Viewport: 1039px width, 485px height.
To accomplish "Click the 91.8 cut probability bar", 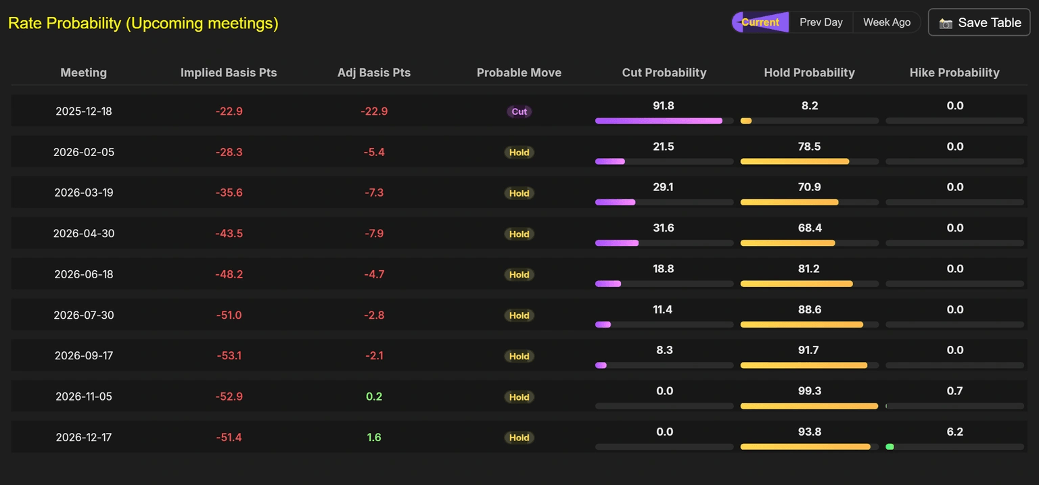I will coord(658,121).
